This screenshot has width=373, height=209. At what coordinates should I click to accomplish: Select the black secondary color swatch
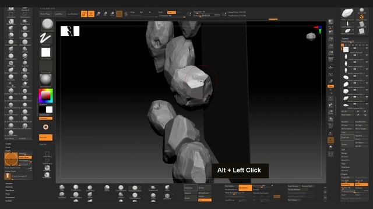(43, 110)
